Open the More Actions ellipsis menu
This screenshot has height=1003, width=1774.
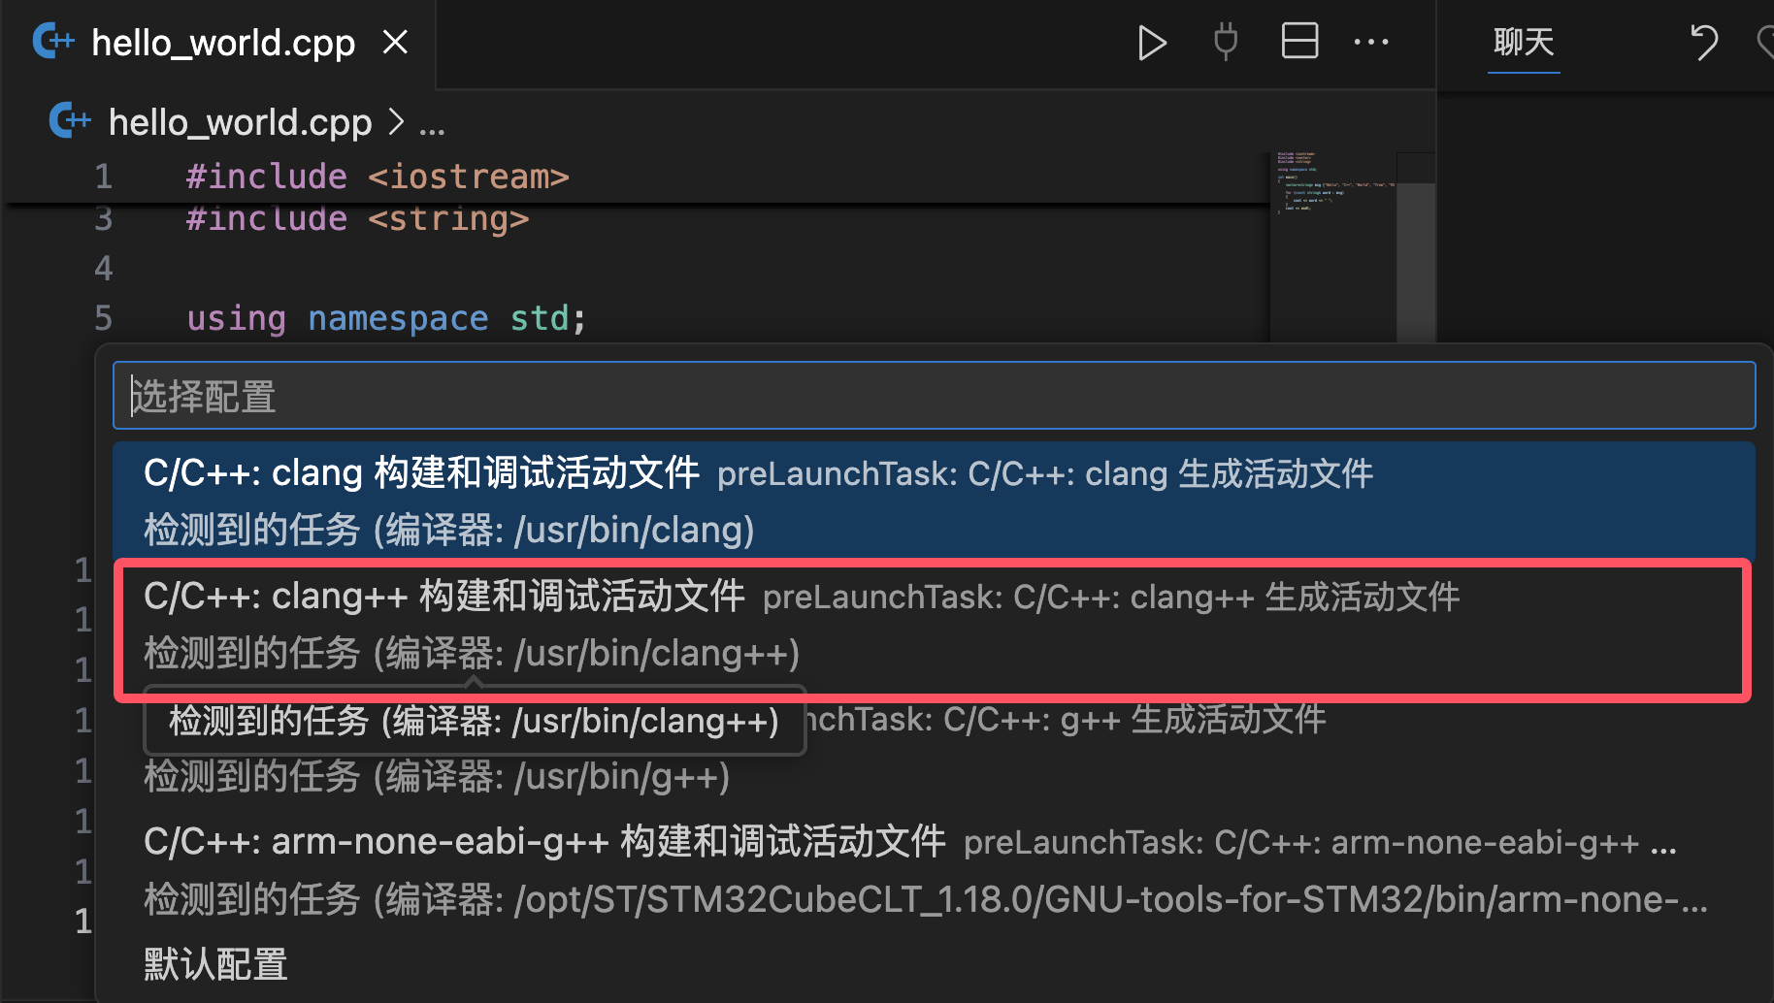(x=1371, y=43)
